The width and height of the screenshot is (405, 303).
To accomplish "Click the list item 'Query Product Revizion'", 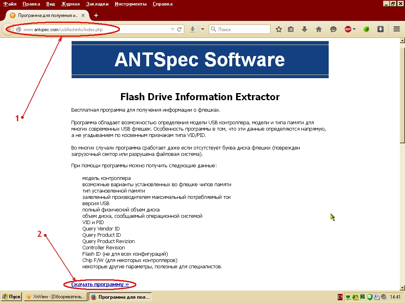I will [x=108, y=241].
